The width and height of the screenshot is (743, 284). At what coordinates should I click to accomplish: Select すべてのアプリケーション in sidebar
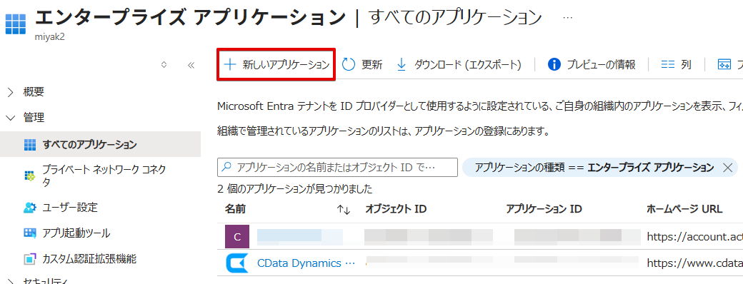(101, 144)
